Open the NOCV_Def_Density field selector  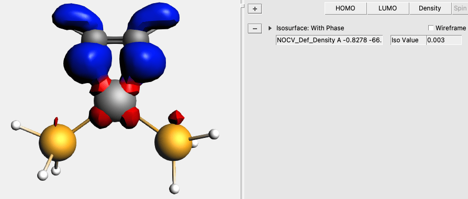(x=329, y=40)
